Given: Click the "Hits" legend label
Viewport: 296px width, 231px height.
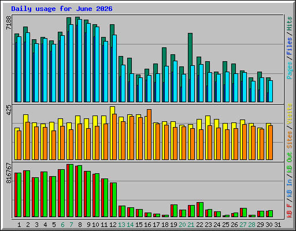Looking at the screenshot, I should (290, 24).
